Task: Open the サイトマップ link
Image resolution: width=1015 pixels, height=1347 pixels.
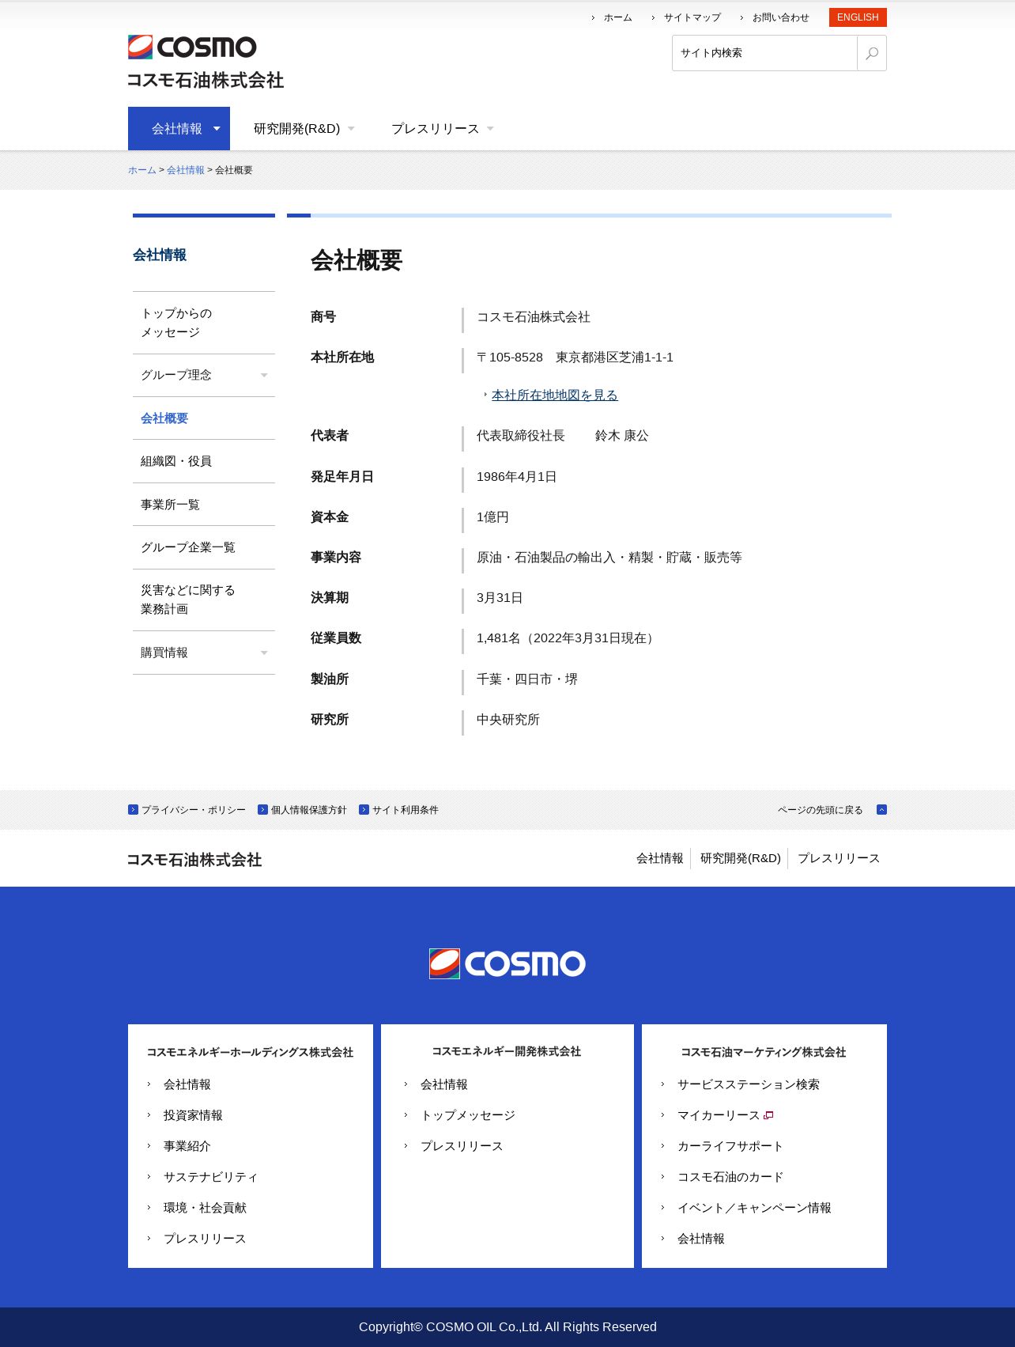Action: [692, 17]
